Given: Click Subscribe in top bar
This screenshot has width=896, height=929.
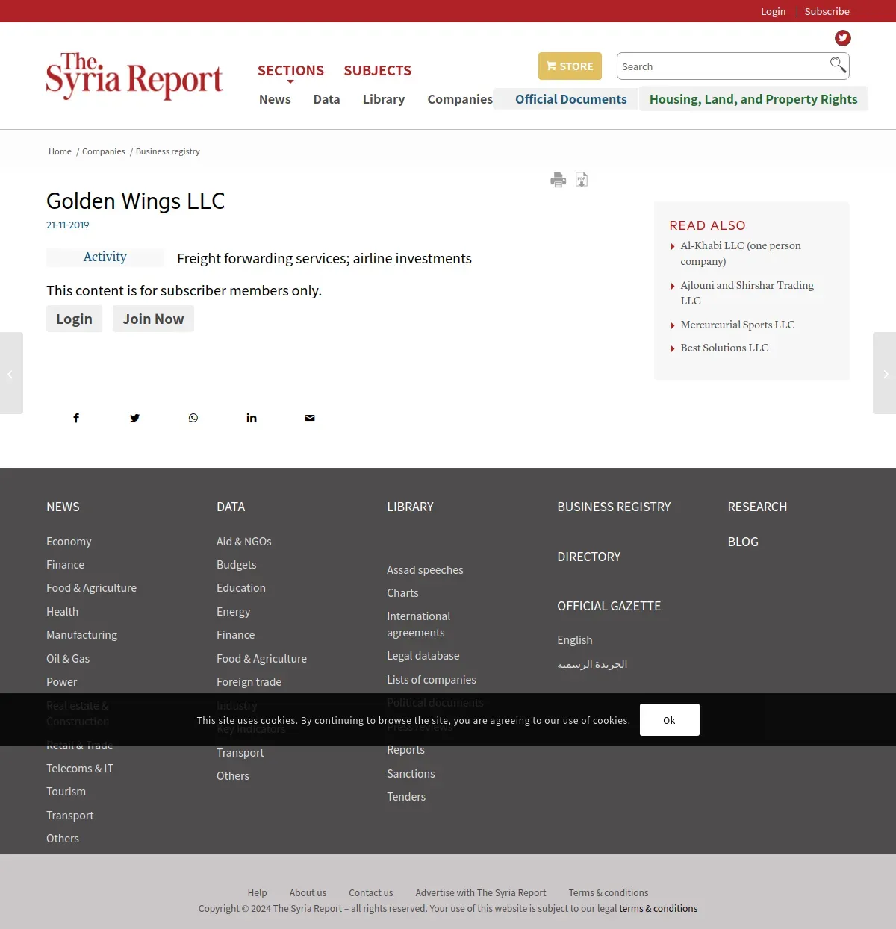Looking at the screenshot, I should (x=827, y=11).
